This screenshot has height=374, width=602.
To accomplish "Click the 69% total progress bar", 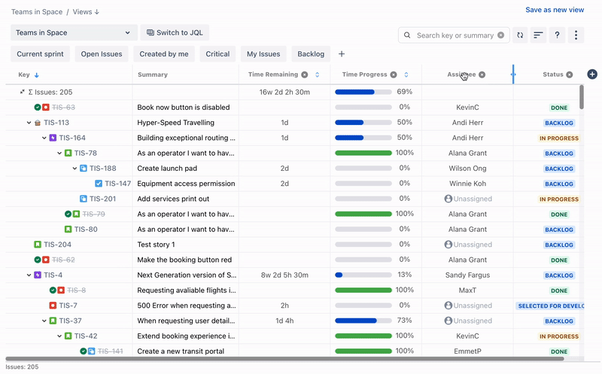I will (x=363, y=92).
